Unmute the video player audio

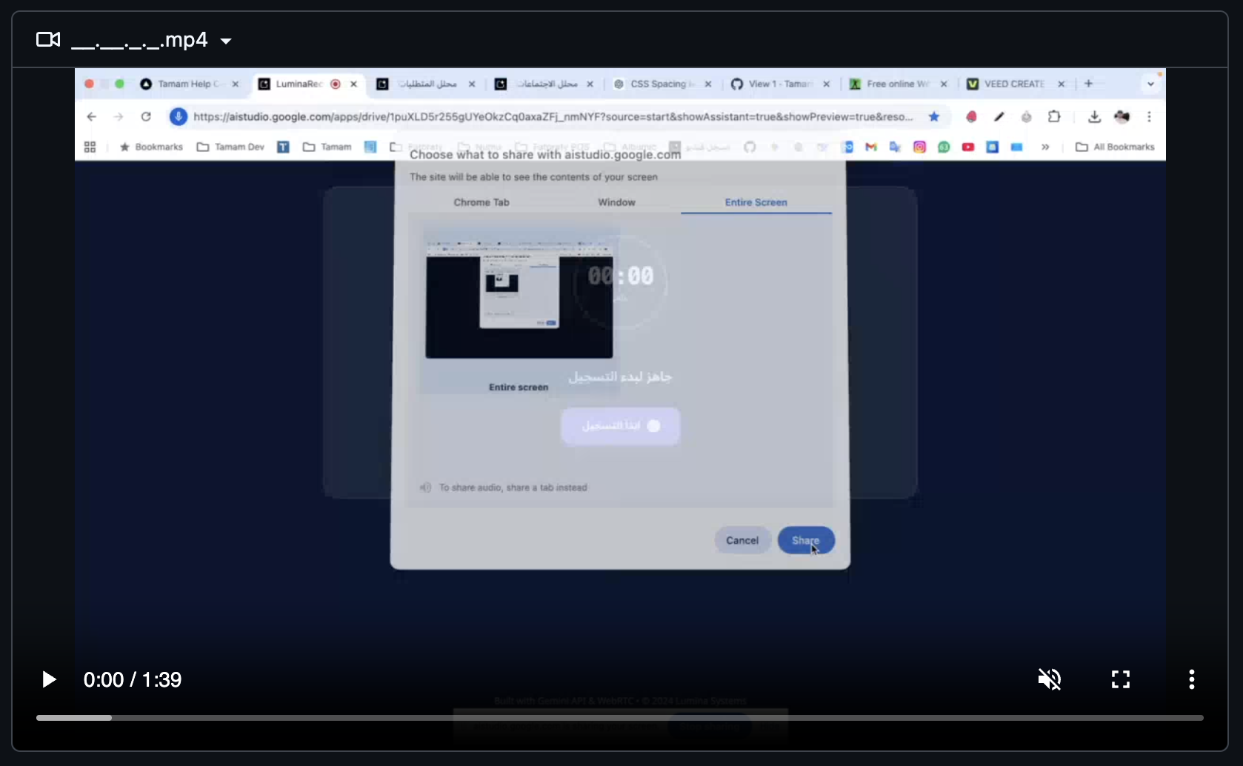[1050, 679]
